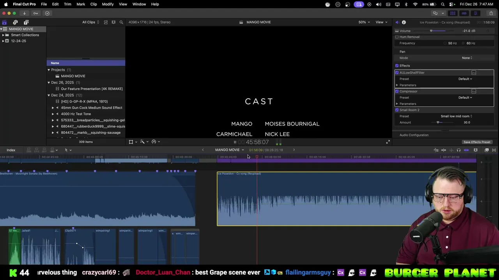
Task: Select the 60 Hz frequency radio
Action: point(463,43)
